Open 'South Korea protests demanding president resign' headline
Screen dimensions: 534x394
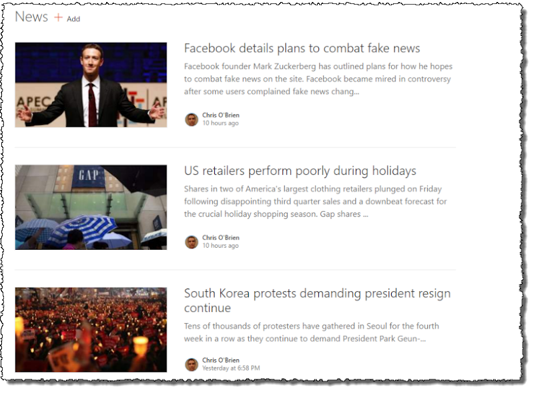(317, 301)
